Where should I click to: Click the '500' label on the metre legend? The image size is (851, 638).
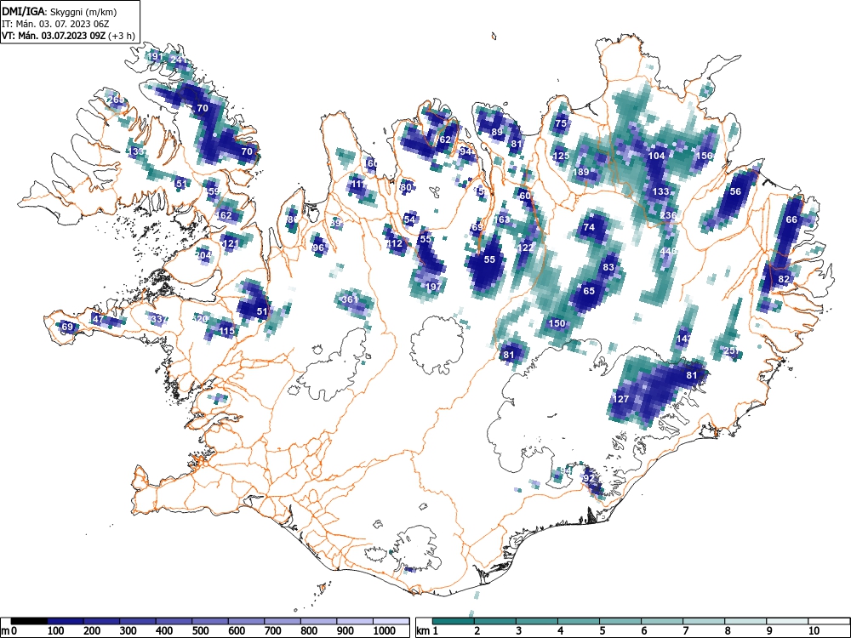[x=201, y=631]
